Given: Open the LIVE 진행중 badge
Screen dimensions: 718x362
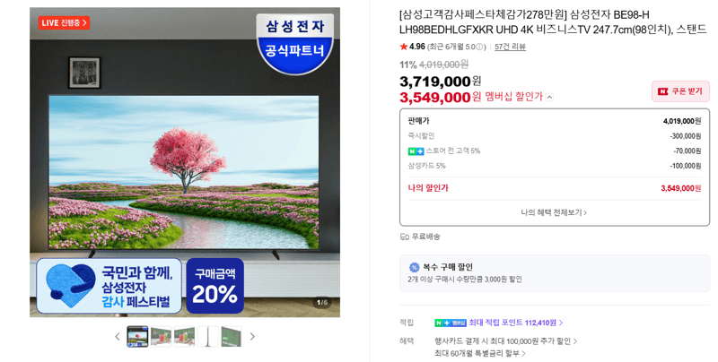Looking at the screenshot, I should pos(64,22).
